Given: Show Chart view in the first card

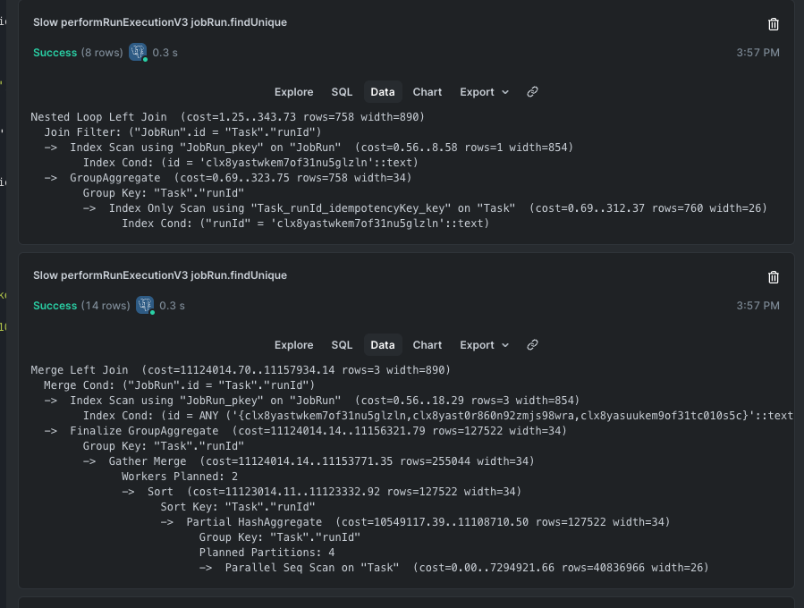Looking at the screenshot, I should coord(427,92).
